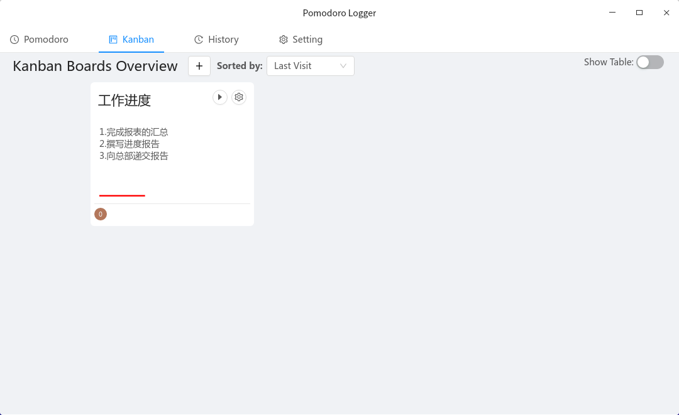Viewport: 679px width, 415px height.
Task: Click the history clock icon in the tab bar
Action: [199, 40]
